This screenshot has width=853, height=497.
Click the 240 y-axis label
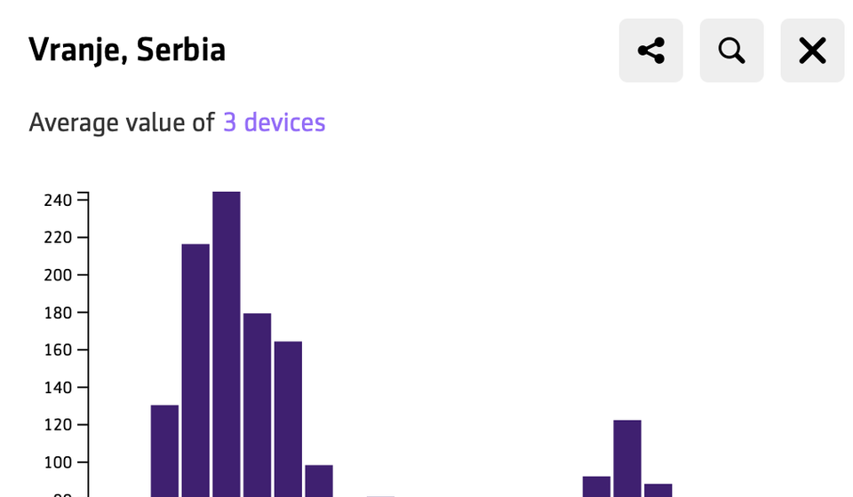pyautogui.click(x=57, y=201)
